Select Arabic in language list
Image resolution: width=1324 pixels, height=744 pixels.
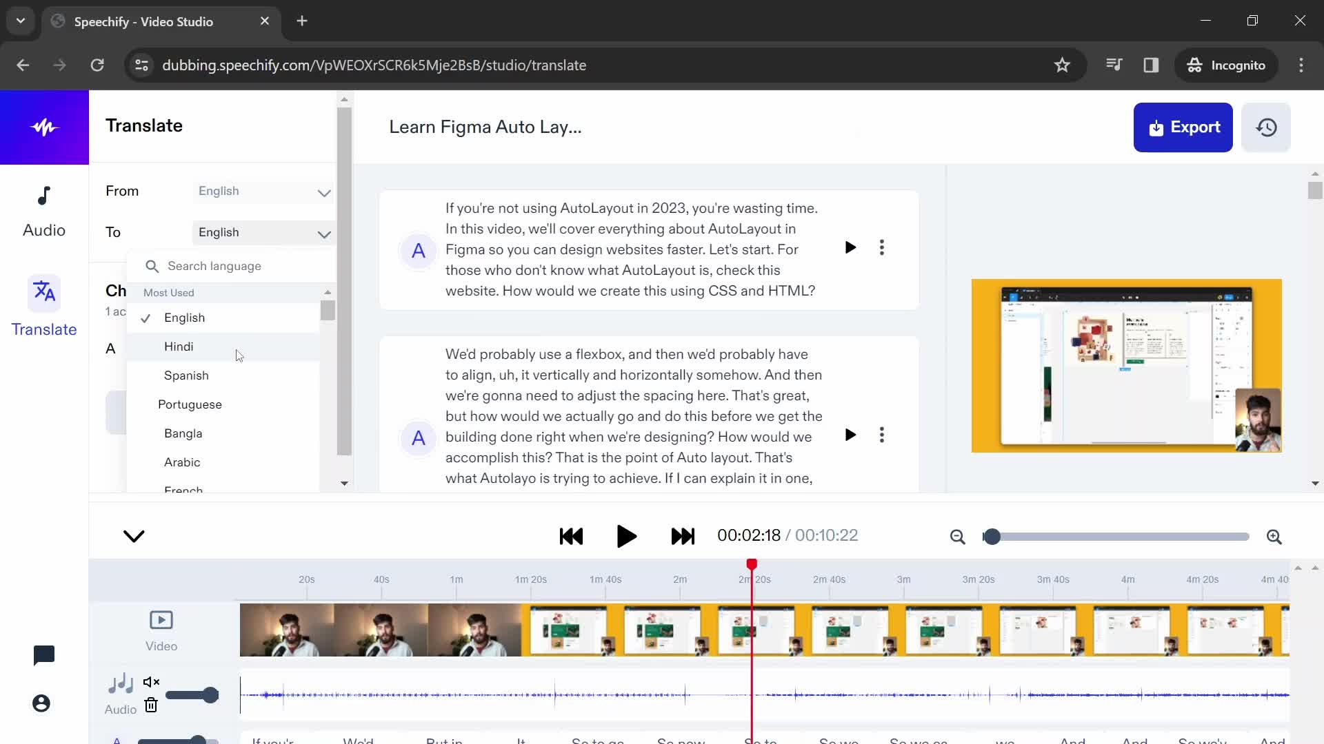click(x=223, y=462)
